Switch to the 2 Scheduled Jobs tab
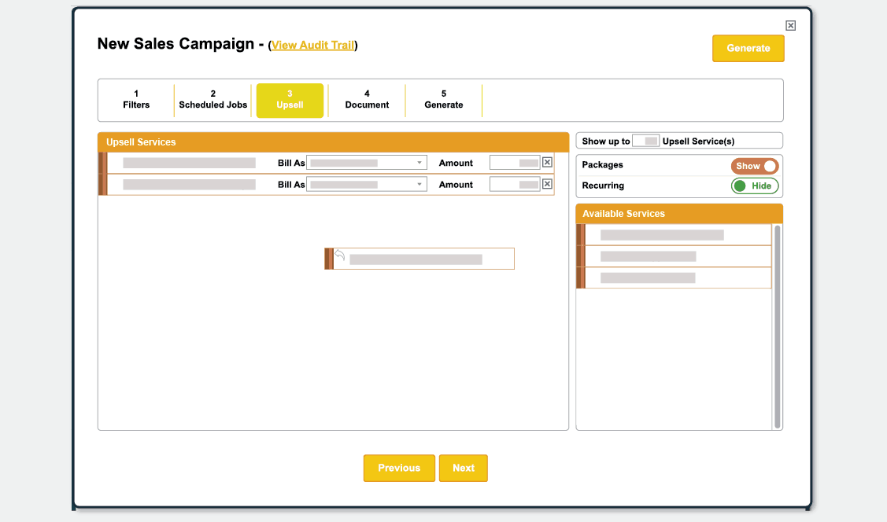 pyautogui.click(x=213, y=100)
